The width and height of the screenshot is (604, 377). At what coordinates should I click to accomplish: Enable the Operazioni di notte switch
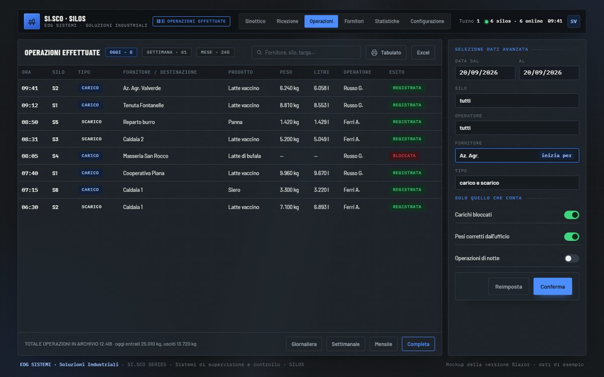[571, 258]
